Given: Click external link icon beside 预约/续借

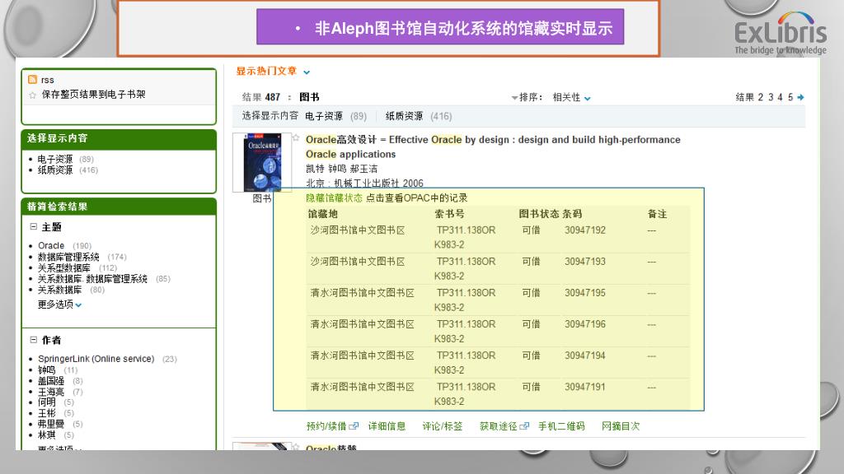Looking at the screenshot, I should coord(354,426).
